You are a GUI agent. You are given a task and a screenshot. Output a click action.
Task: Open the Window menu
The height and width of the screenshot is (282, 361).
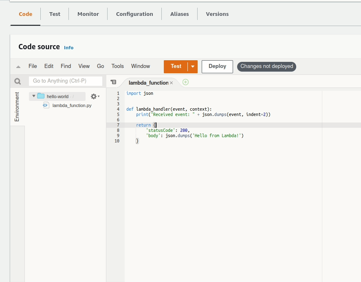pos(141,66)
